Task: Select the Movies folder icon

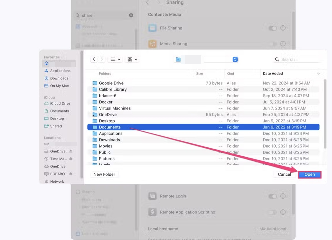Action: coord(95,146)
